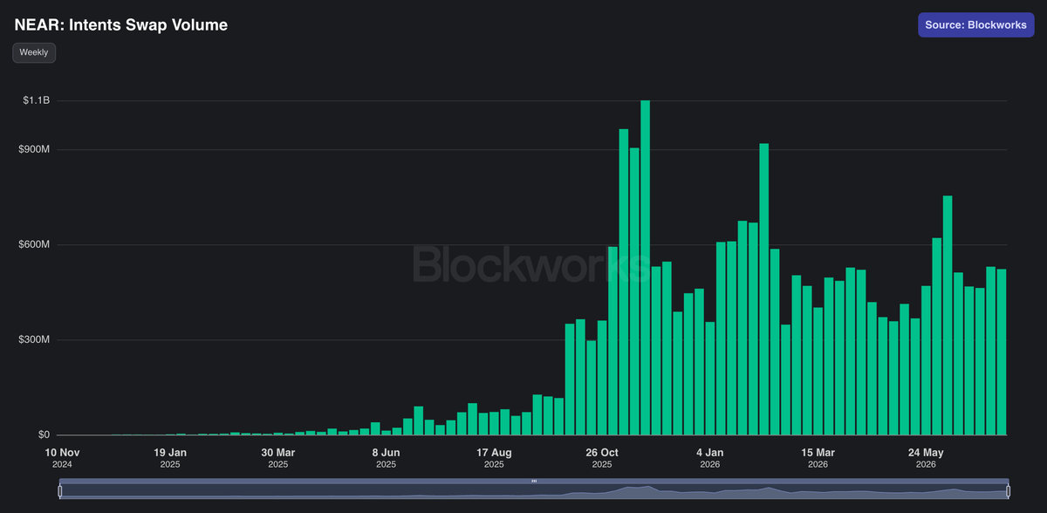This screenshot has width=1047, height=513.
Task: Click the 10 Nov 2024 axis label
Action: (62, 458)
